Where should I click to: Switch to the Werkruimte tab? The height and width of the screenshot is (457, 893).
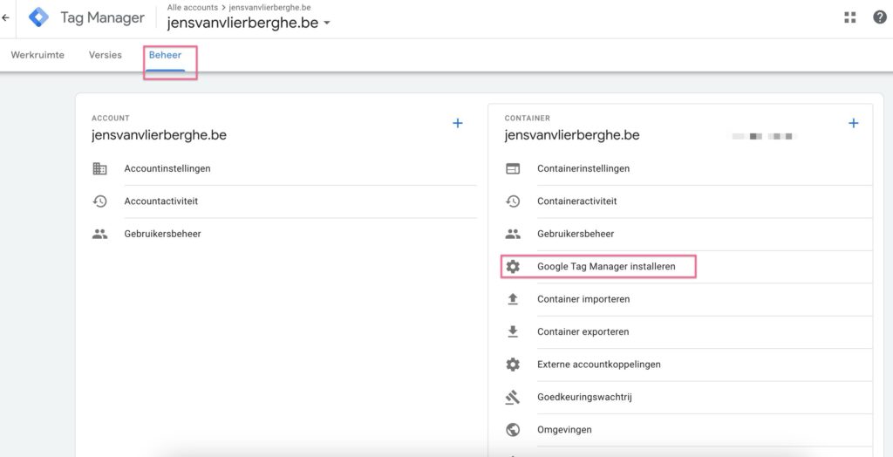click(x=37, y=55)
